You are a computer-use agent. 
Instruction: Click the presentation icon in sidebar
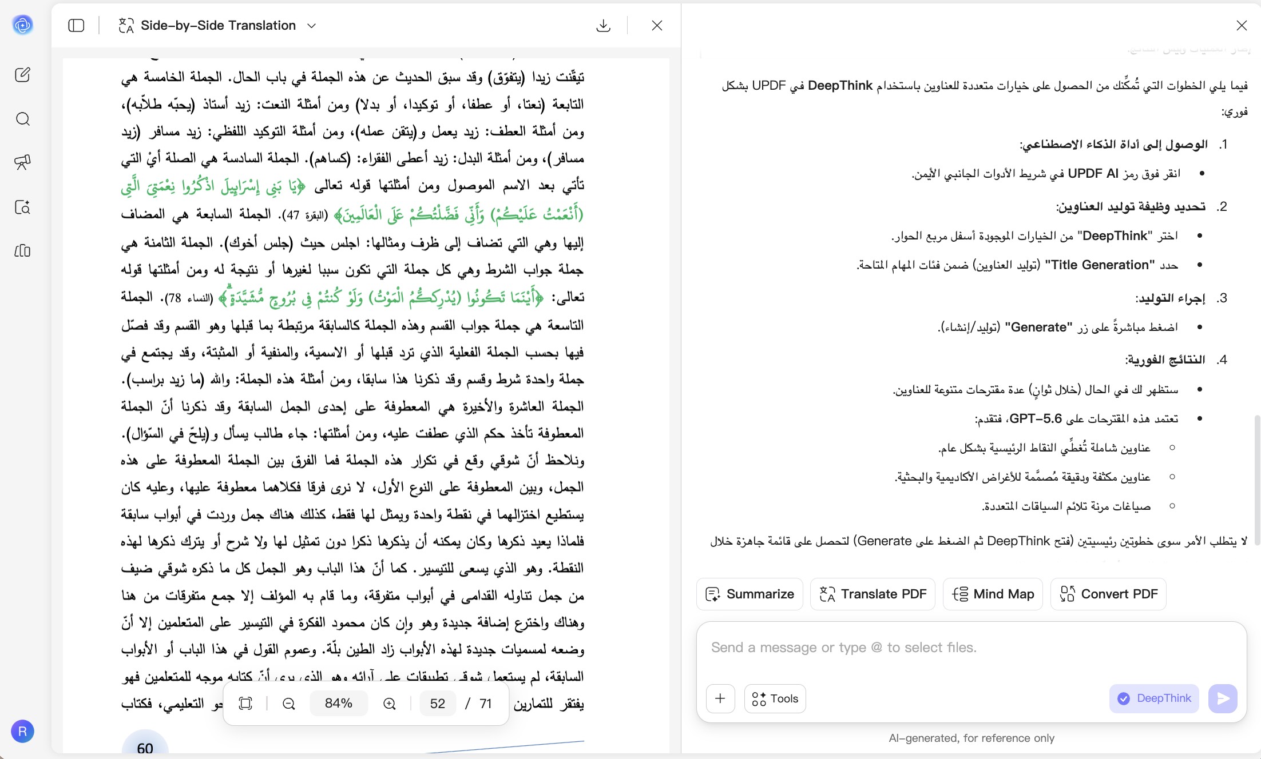click(22, 162)
